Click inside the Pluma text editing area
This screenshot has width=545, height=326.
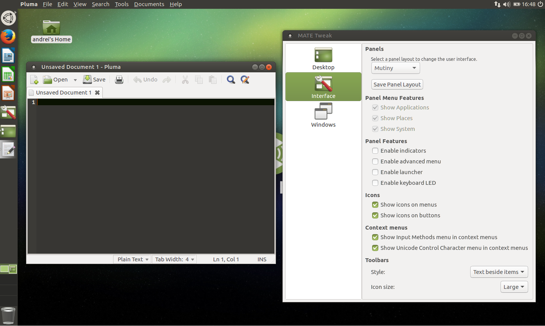pyautogui.click(x=156, y=176)
